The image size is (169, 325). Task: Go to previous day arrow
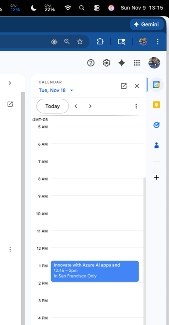tap(76, 106)
